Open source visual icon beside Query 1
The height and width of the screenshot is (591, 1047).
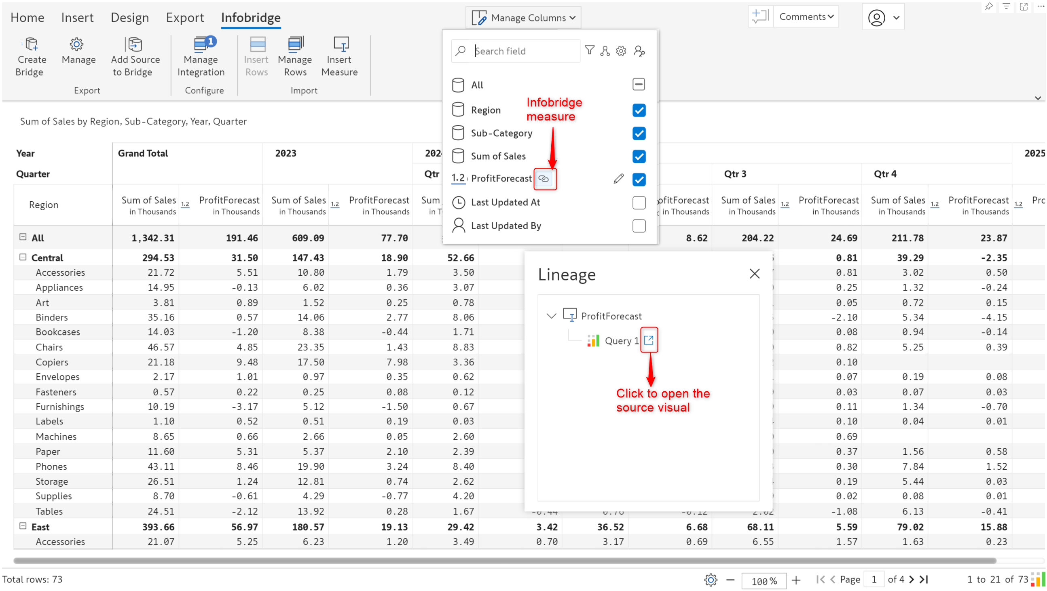(649, 340)
